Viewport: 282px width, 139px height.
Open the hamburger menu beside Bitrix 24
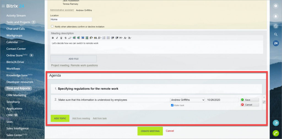(3, 6)
